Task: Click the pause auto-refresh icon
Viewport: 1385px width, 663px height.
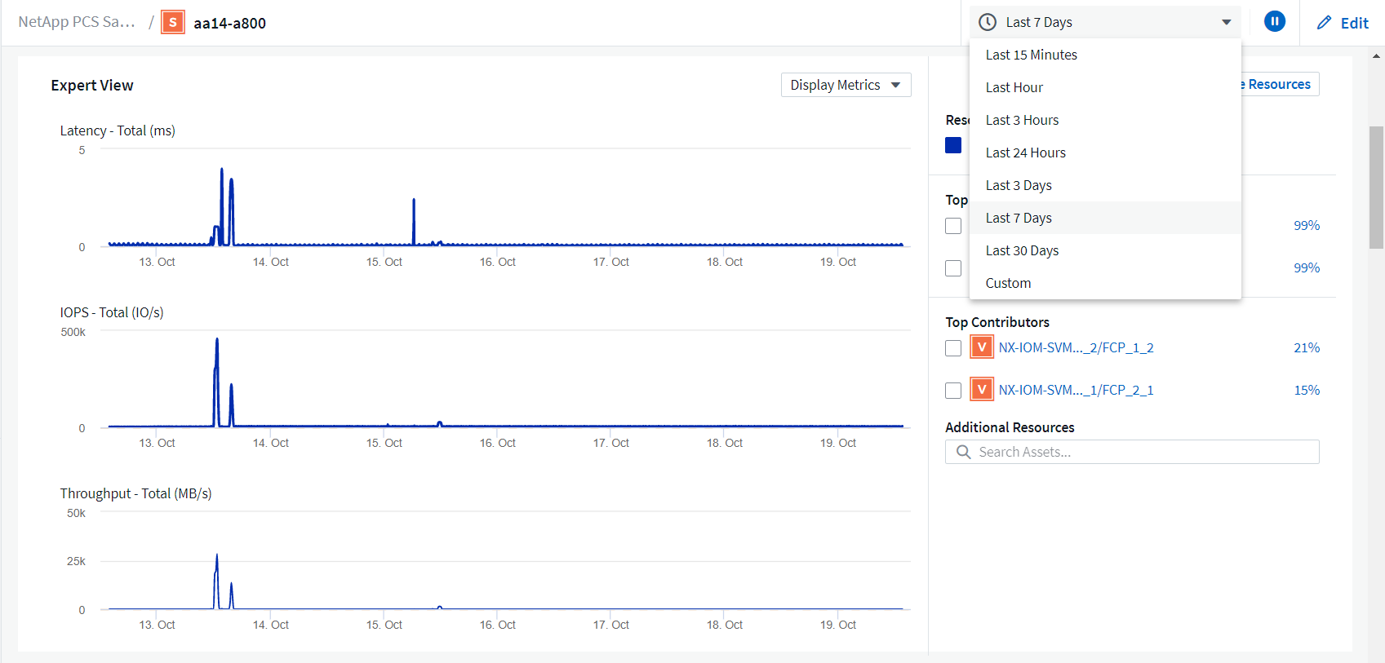Action: pos(1274,22)
